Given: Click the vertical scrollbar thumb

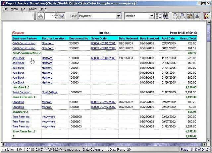Looking at the screenshot, I should coord(209,33).
